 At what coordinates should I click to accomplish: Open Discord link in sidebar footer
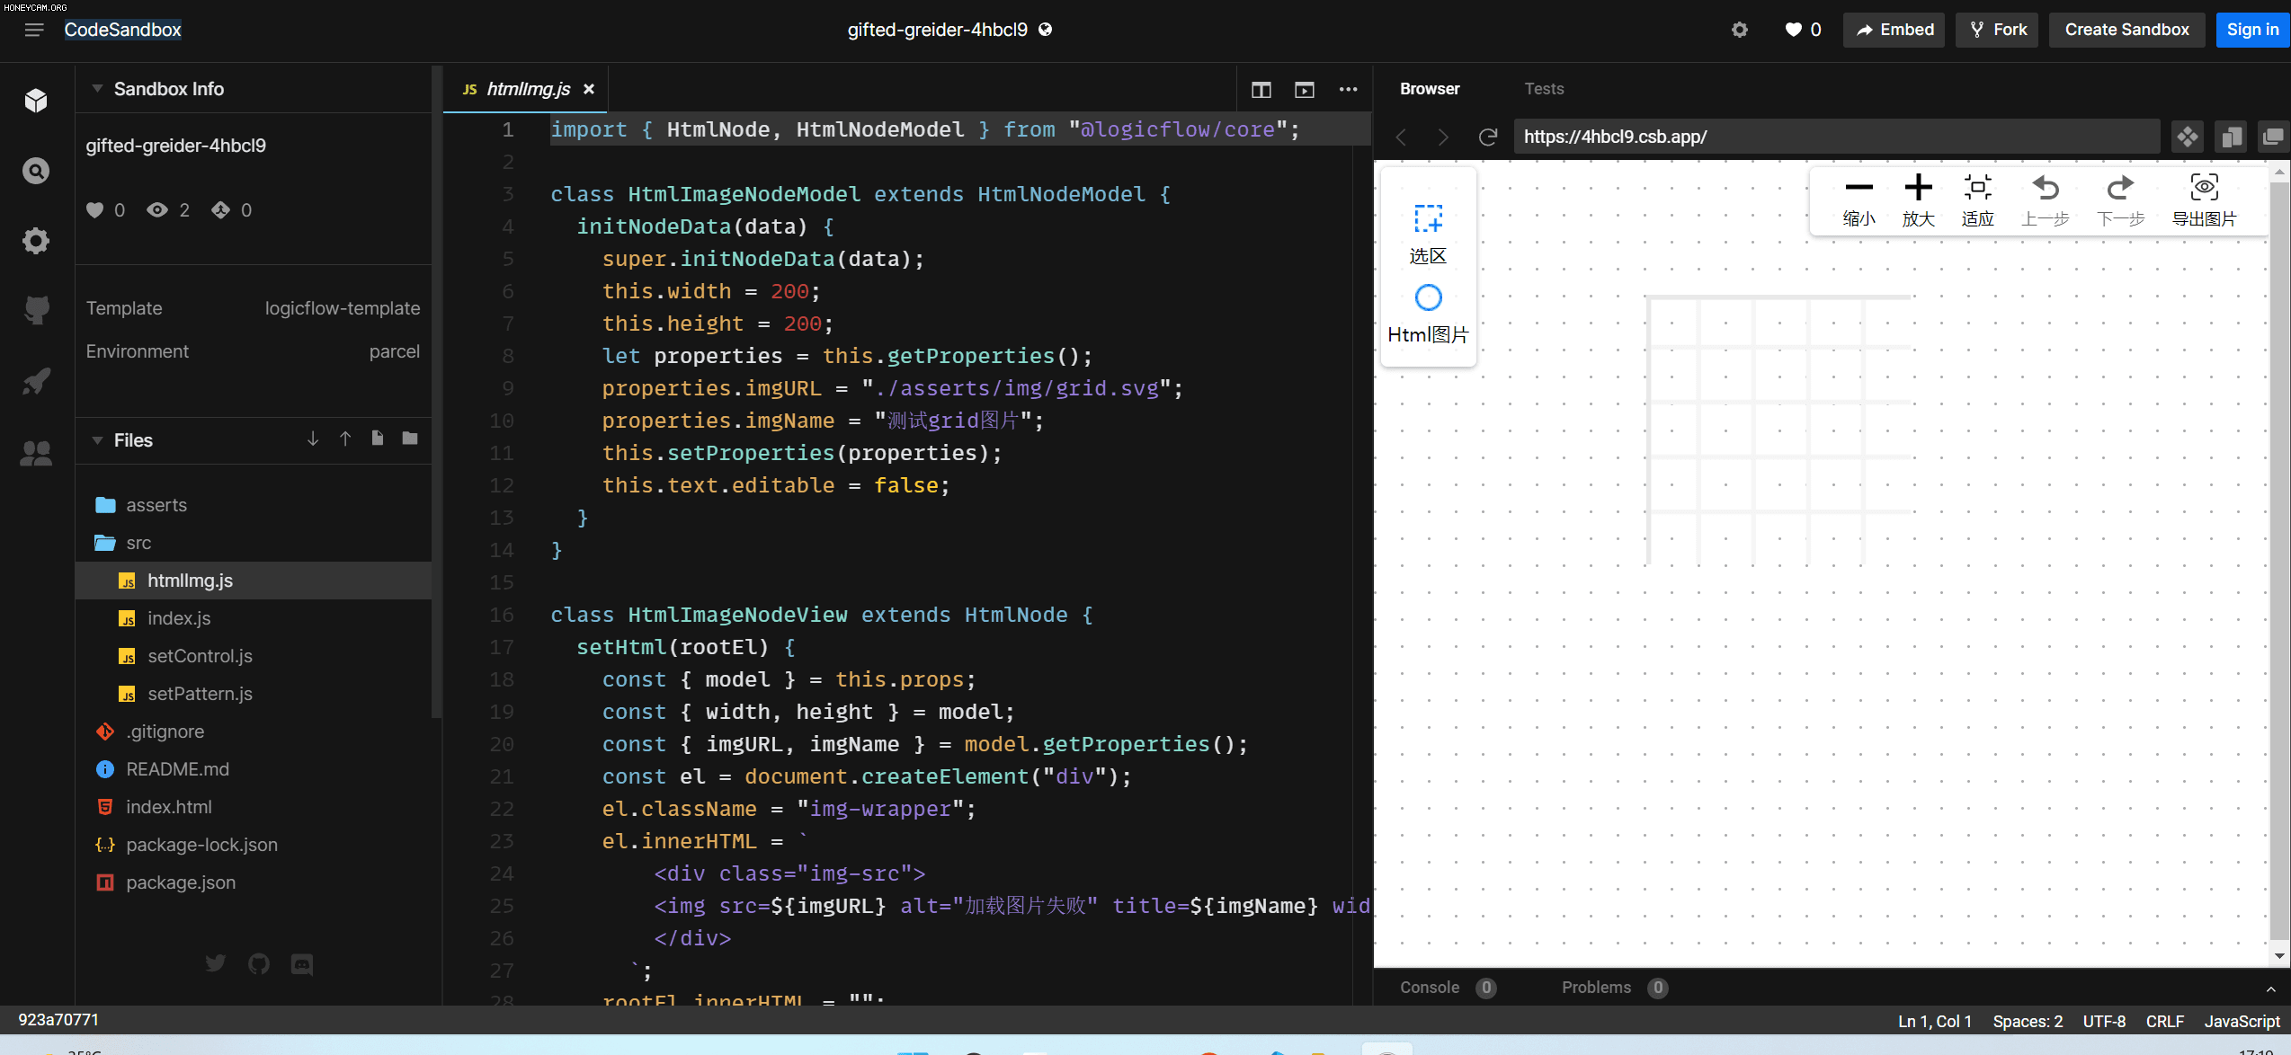(x=302, y=963)
